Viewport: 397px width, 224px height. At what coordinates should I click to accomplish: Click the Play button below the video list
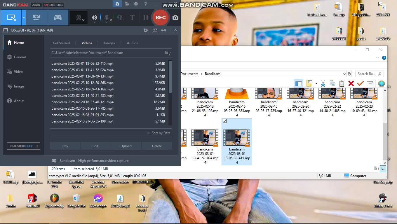pos(65,146)
